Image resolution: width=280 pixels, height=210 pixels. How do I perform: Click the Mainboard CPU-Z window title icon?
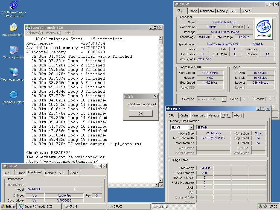[5, 166]
